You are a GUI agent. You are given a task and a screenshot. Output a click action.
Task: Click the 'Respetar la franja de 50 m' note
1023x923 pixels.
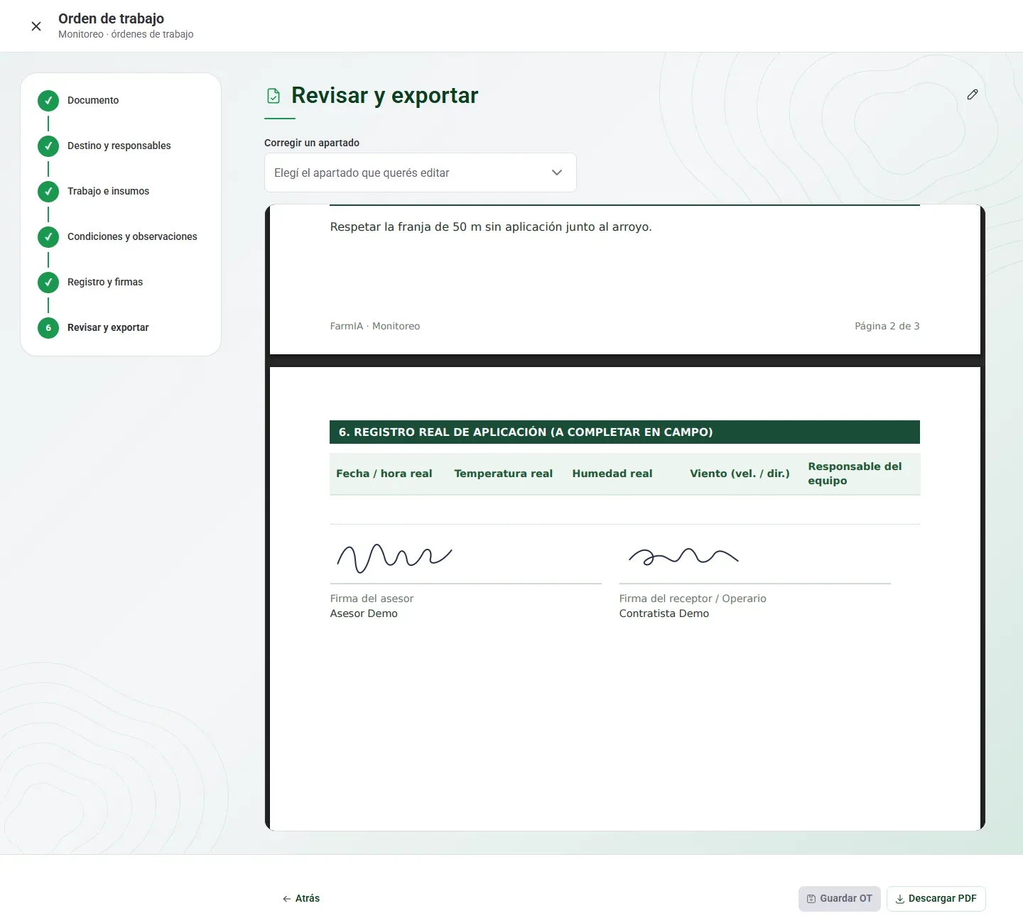pos(491,227)
